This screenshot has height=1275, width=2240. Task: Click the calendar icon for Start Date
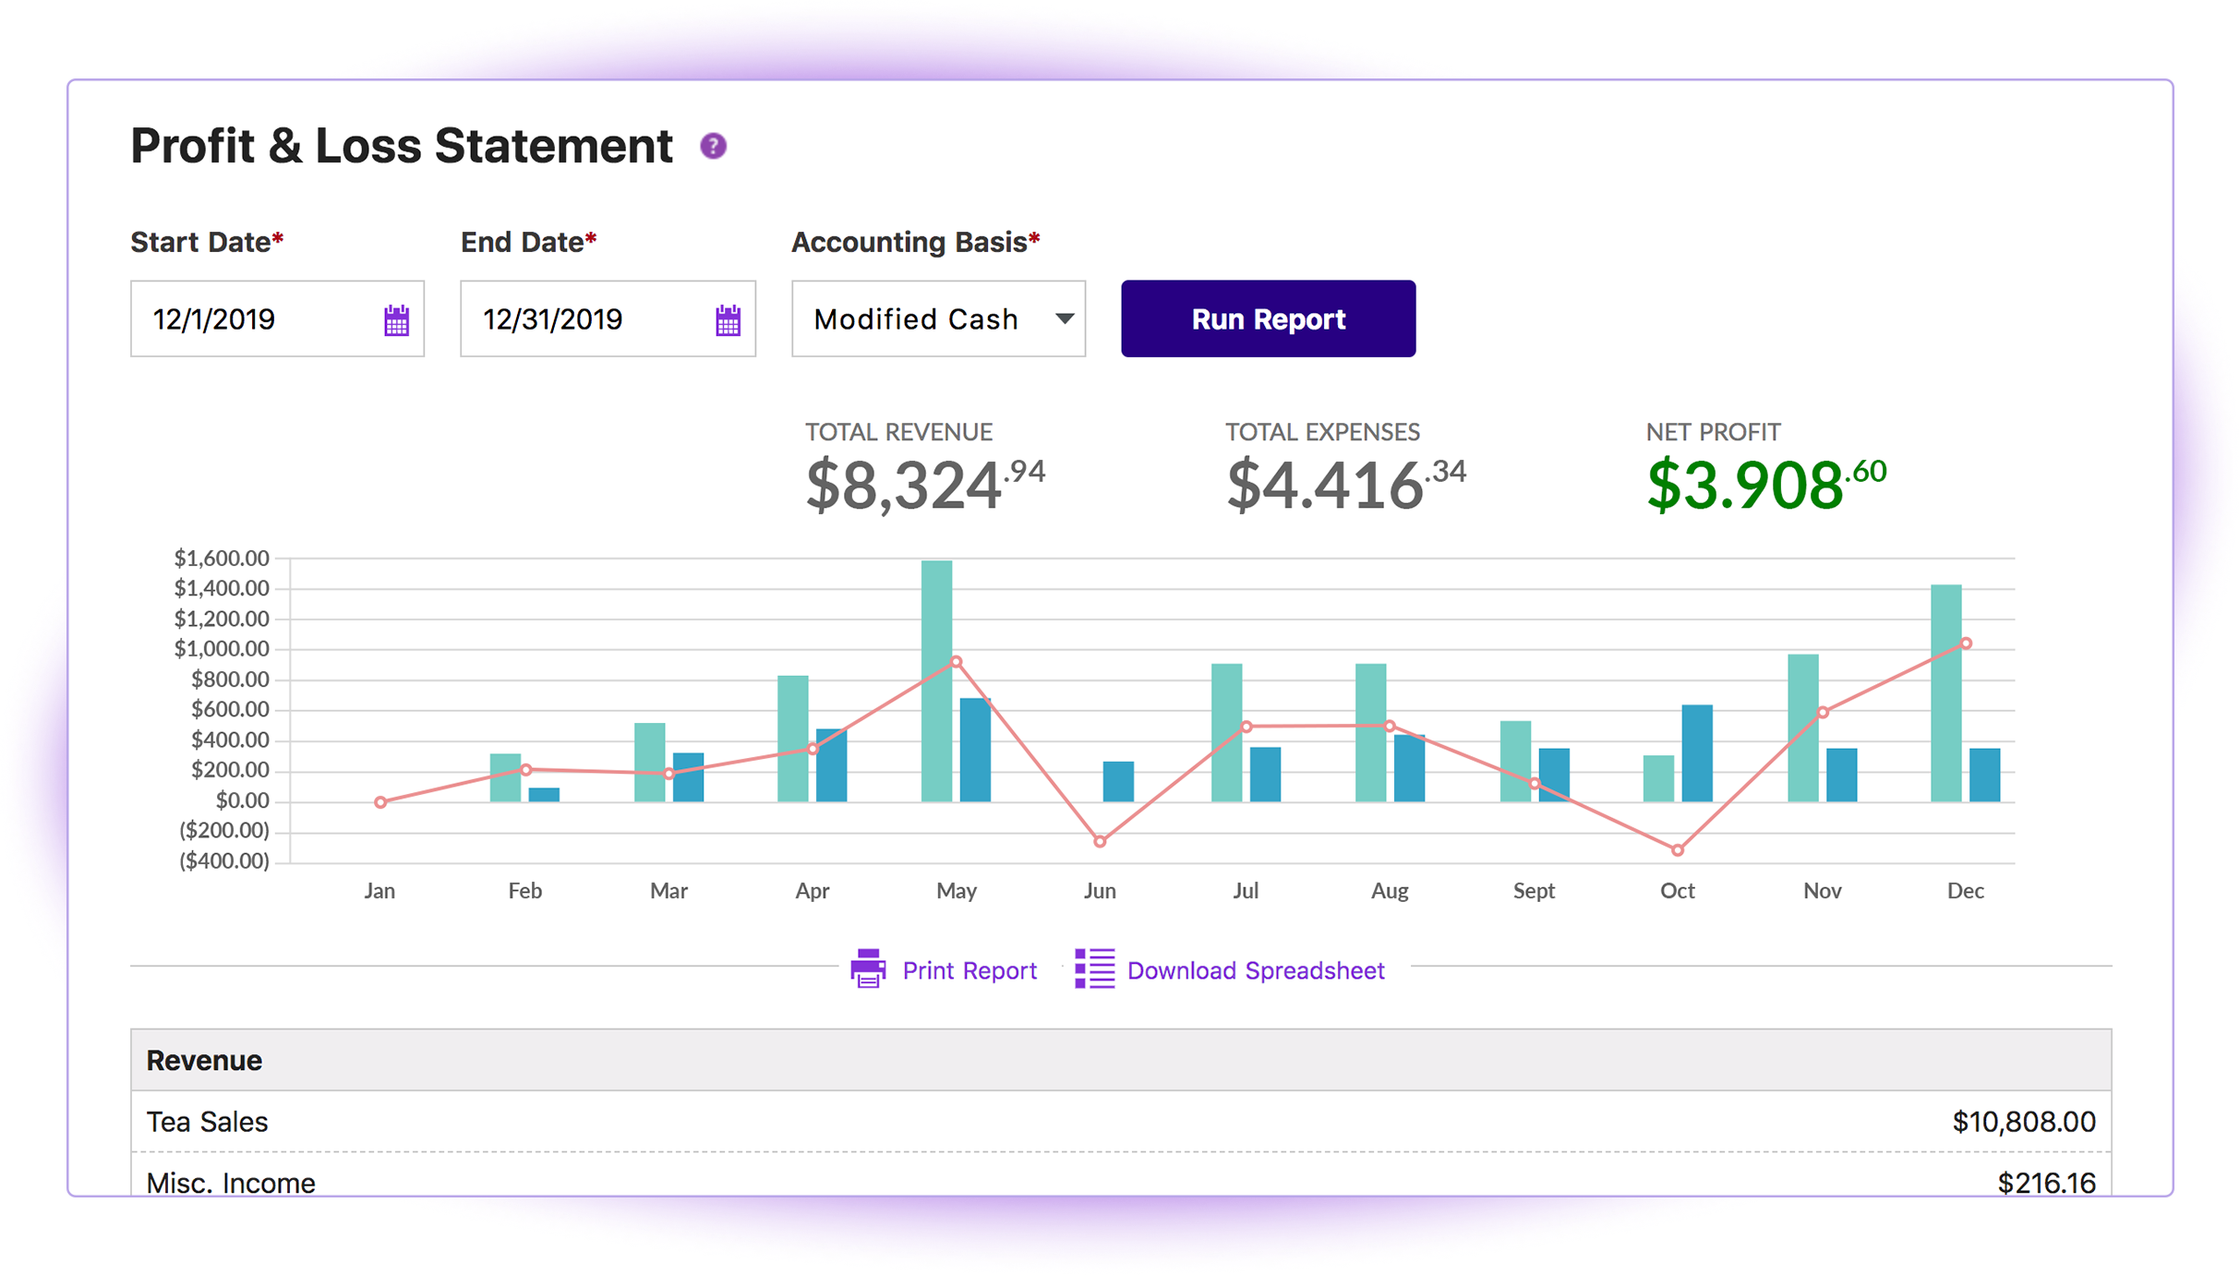pyautogui.click(x=394, y=319)
